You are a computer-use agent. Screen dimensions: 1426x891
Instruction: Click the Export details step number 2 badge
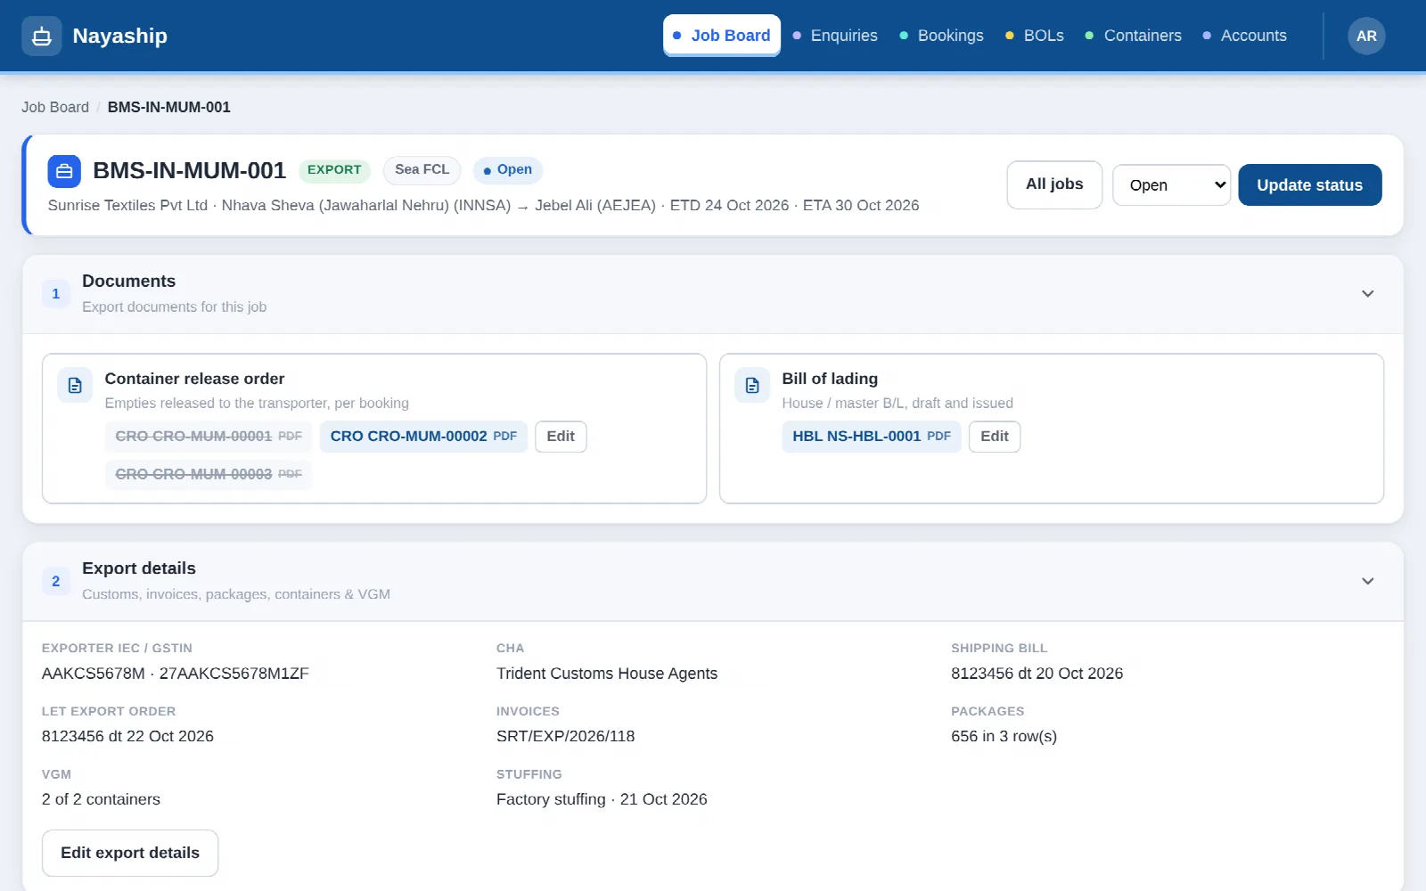56,581
